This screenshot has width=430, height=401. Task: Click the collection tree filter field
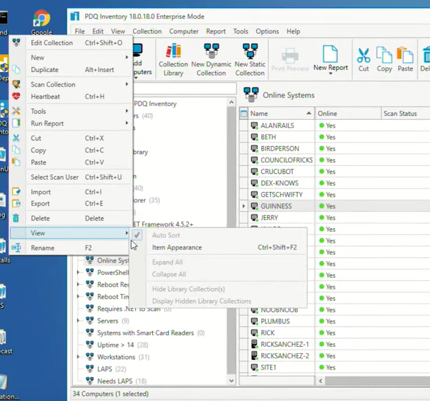(x=184, y=88)
